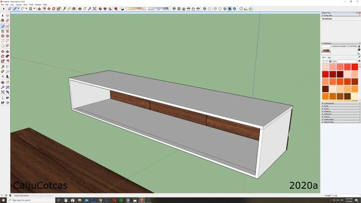The width and height of the screenshot is (361, 203).
Task: Select the Circle tool
Action: [3, 36]
